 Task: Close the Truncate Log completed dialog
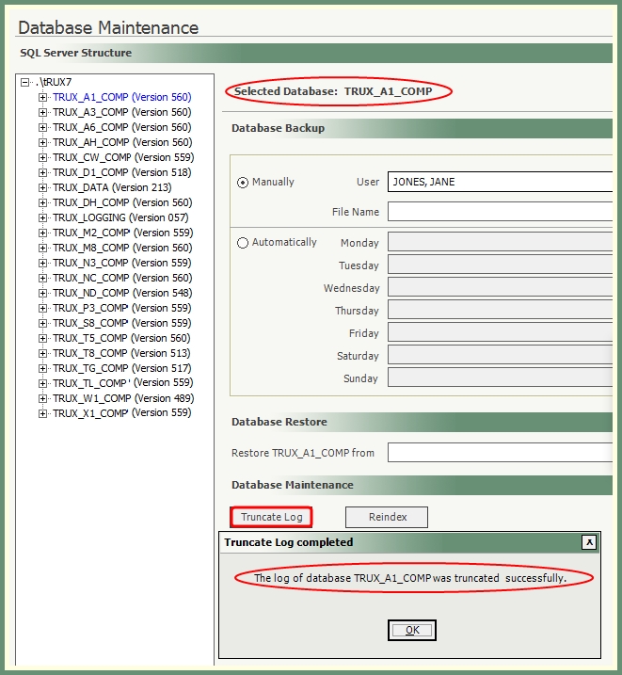(x=588, y=542)
